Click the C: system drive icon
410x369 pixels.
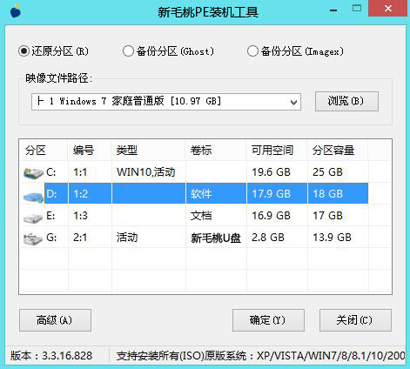pos(33,173)
